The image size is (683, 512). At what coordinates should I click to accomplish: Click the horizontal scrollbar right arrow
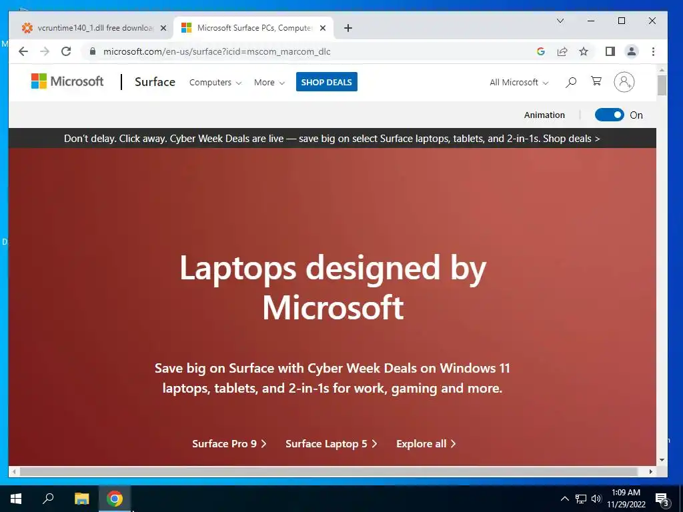pos(651,471)
